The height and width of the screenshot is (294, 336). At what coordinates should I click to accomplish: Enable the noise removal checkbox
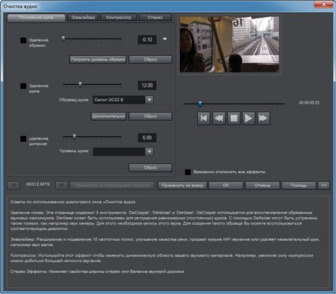[23, 86]
